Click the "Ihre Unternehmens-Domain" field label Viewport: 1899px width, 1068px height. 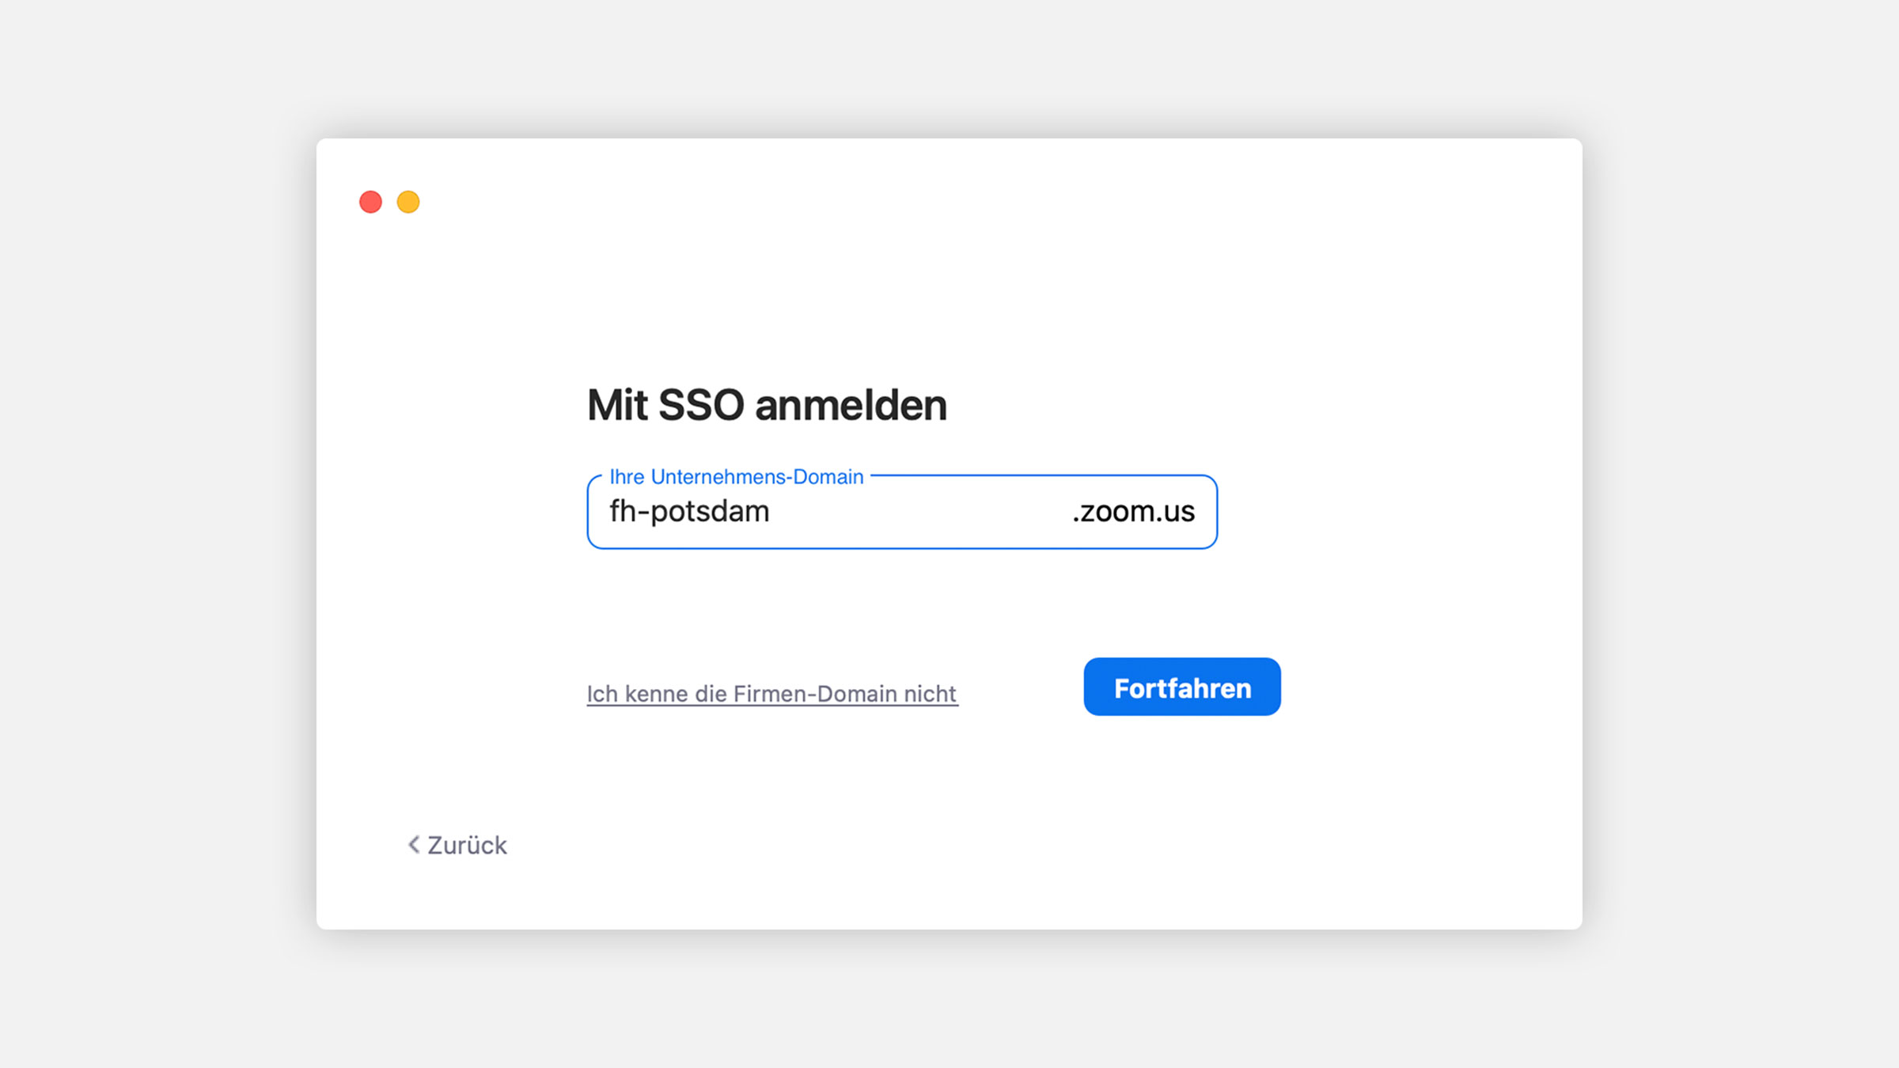pyautogui.click(x=736, y=477)
